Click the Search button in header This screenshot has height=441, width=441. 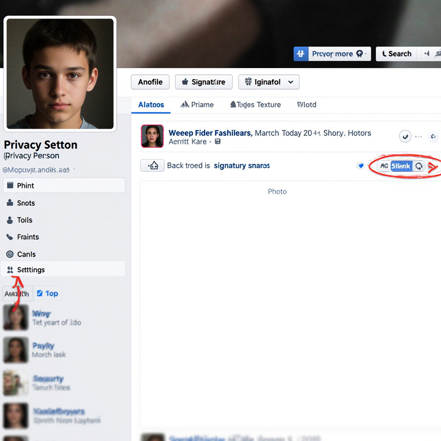(x=397, y=54)
